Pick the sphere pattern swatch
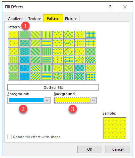Image resolution: width=135 pixels, height=158 pixels. (80, 76)
